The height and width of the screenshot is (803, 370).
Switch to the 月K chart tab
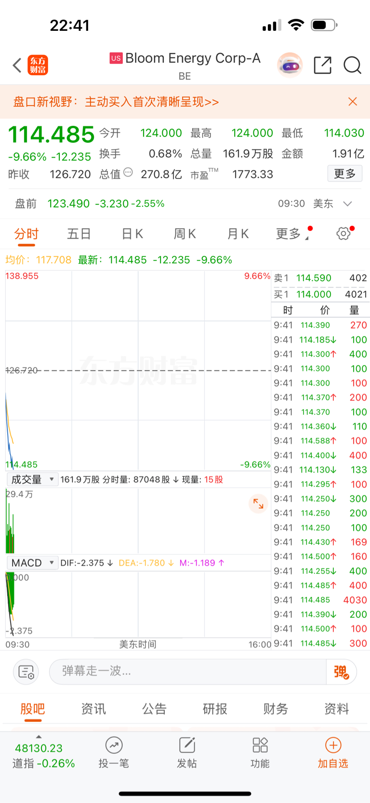pos(238,234)
